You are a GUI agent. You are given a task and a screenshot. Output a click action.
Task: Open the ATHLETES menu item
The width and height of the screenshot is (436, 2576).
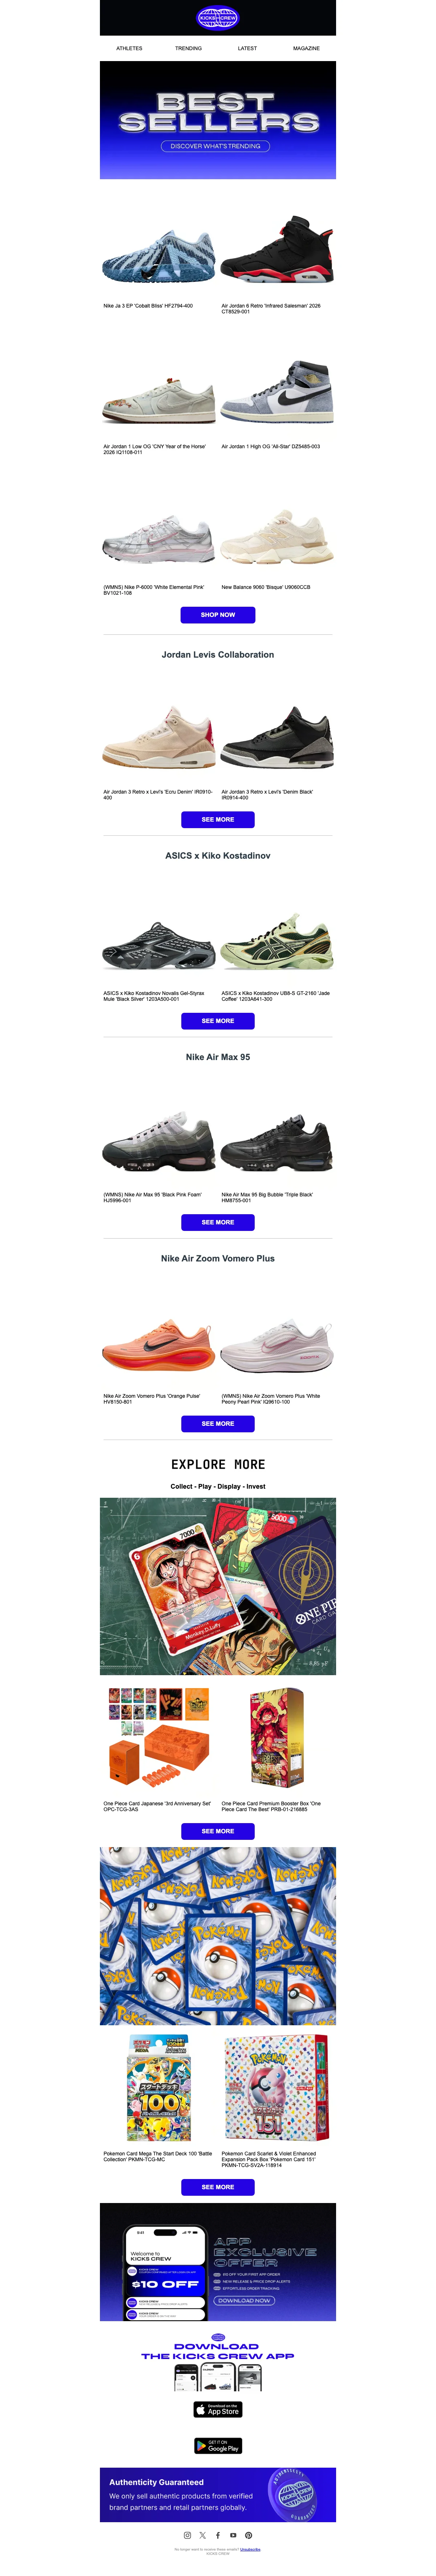(x=129, y=48)
